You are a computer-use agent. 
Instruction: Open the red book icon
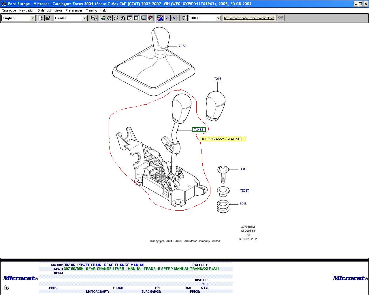[150, 18]
